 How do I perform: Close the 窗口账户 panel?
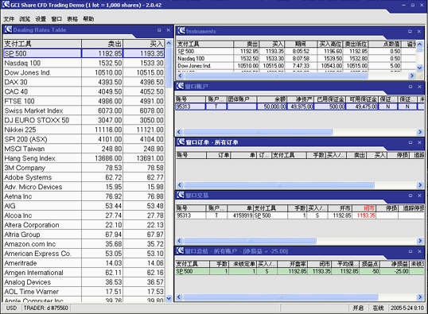coord(419,87)
